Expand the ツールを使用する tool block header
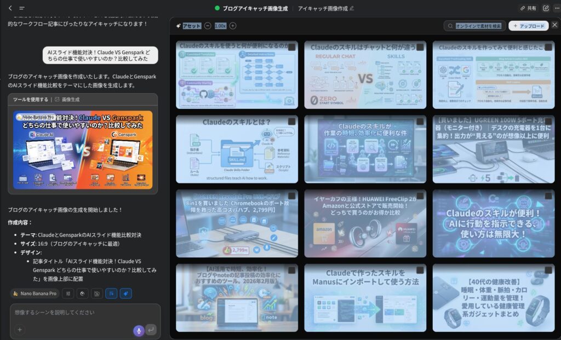Image resolution: width=561 pixels, height=340 pixels. [31, 100]
